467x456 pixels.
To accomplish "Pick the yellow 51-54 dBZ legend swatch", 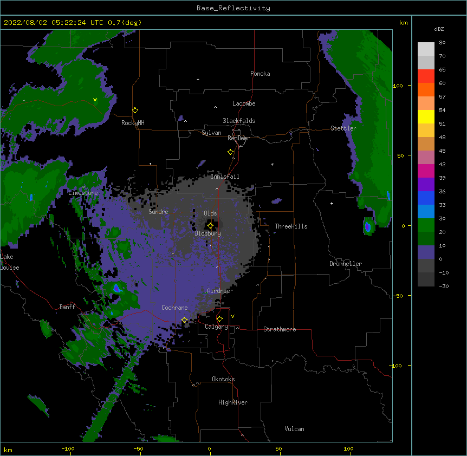I will coord(426,116).
